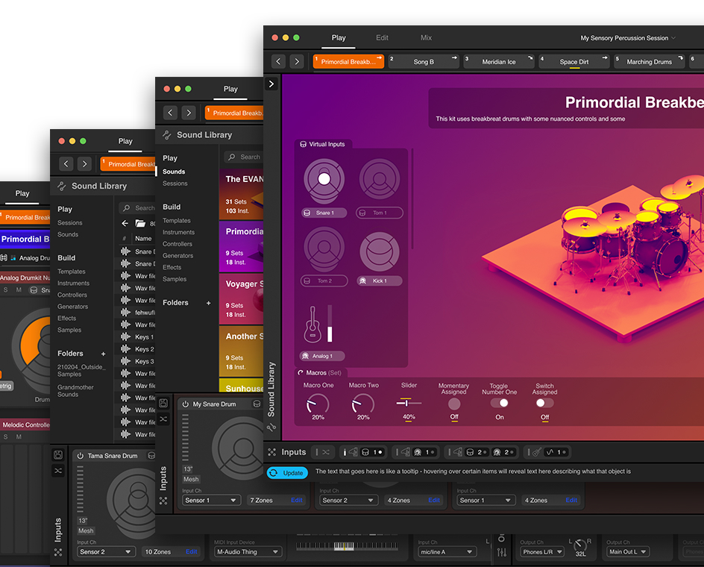Toggle the analog waveform 1 input indicator
Image resolution: width=704 pixels, height=567 pixels.
[x=556, y=452]
